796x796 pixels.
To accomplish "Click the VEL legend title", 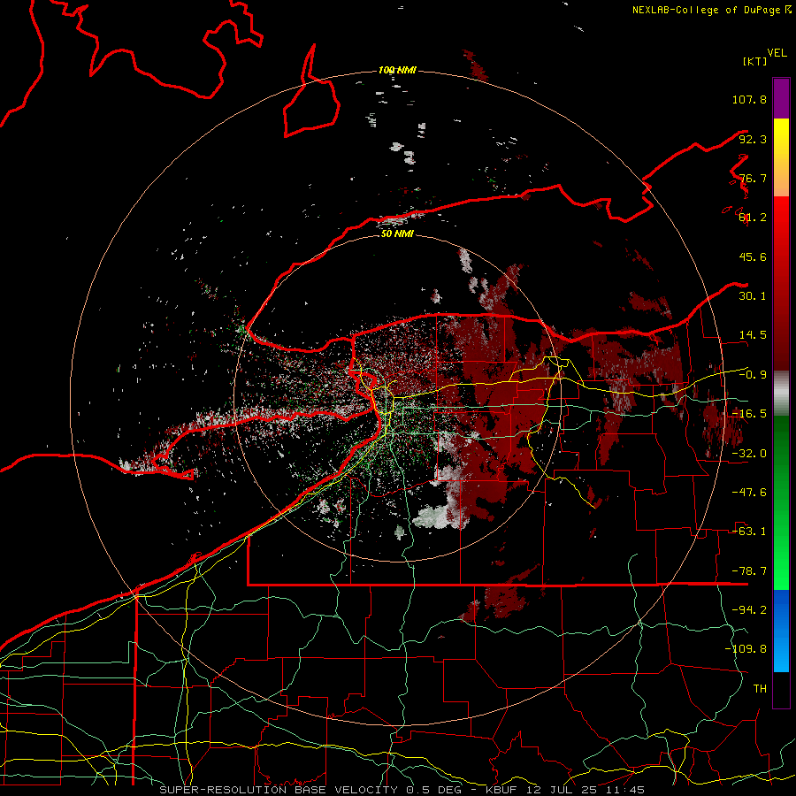I will [777, 53].
